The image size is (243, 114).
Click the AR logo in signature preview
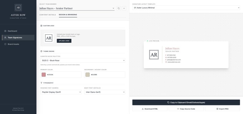click(154, 55)
